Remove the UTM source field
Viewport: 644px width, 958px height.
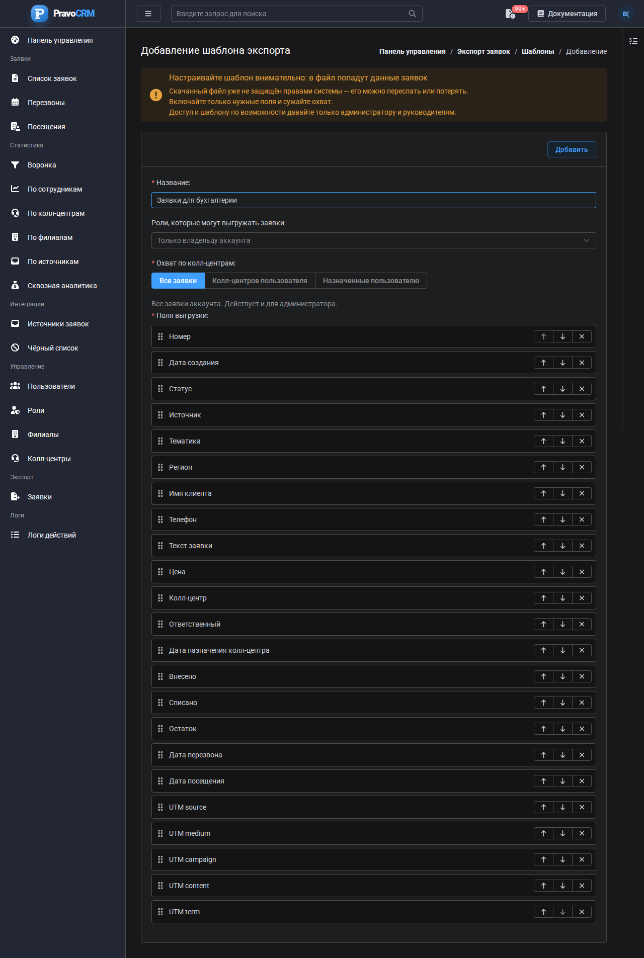pyautogui.click(x=582, y=807)
